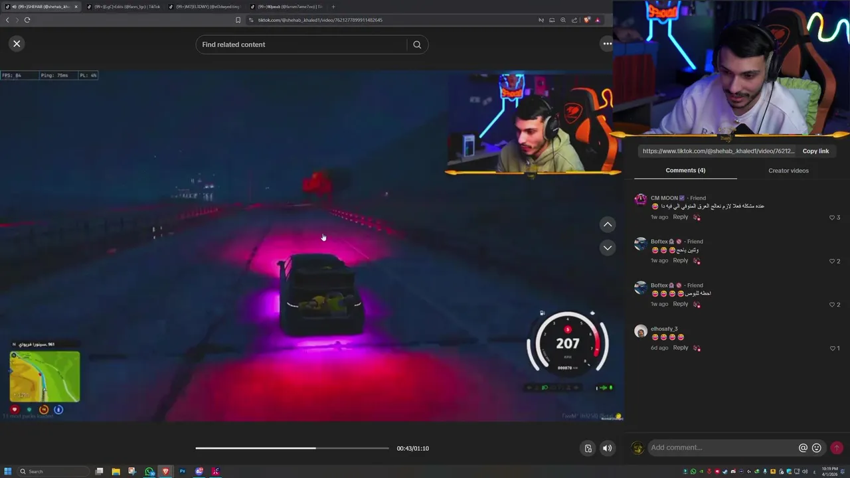Click the taskbar Search box
Screen dimensions: 850x478
pyautogui.click(x=53, y=471)
